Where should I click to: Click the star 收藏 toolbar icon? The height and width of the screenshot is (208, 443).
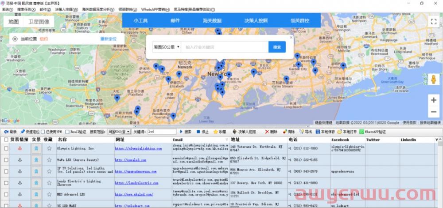tap(216, 132)
